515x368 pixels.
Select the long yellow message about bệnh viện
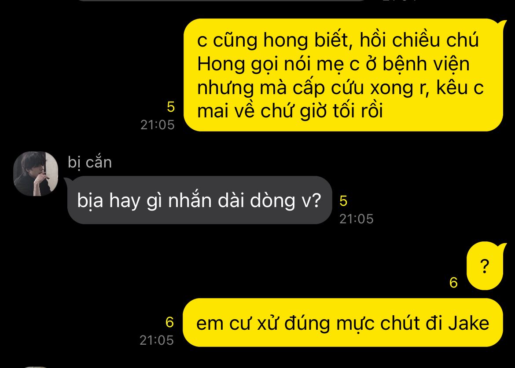(343, 75)
